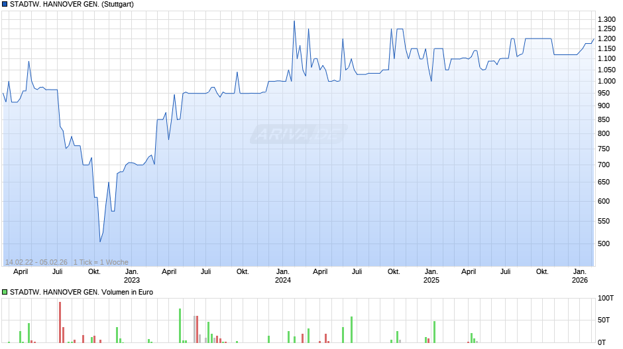Click the 600 price axis label
623x349 pixels.
point(604,201)
